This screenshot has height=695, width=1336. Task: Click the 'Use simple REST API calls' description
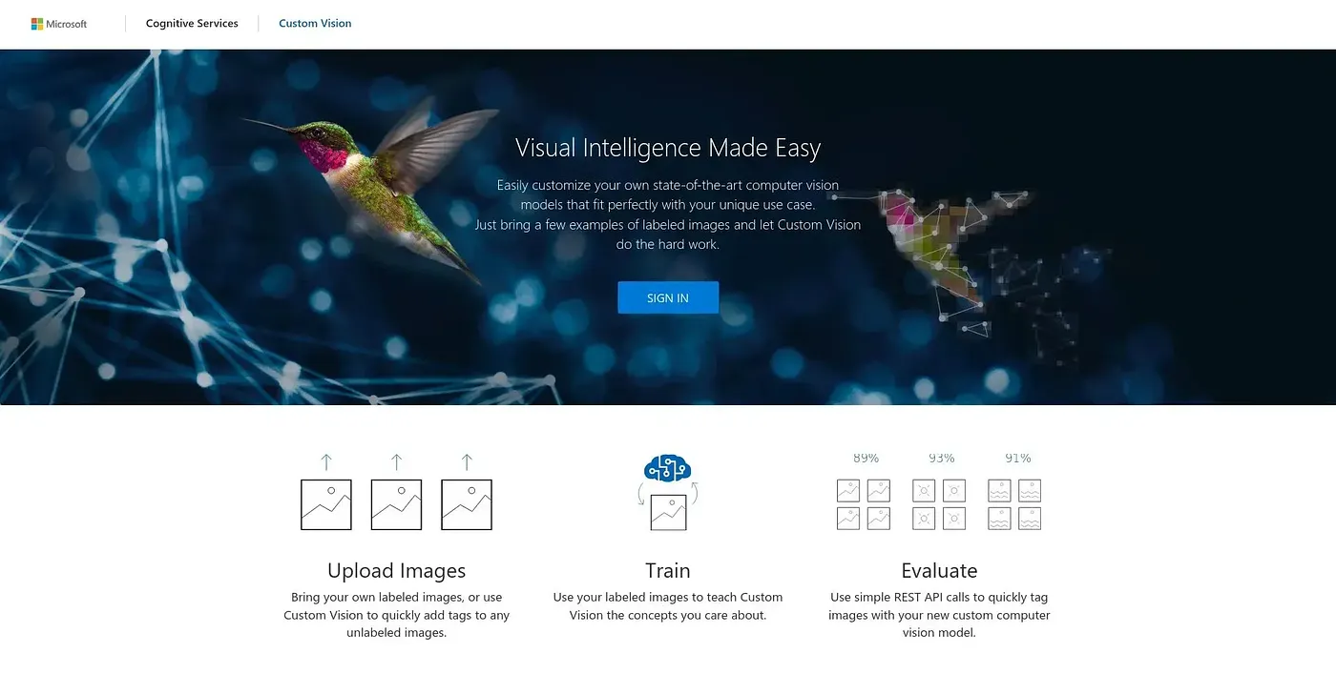(939, 615)
